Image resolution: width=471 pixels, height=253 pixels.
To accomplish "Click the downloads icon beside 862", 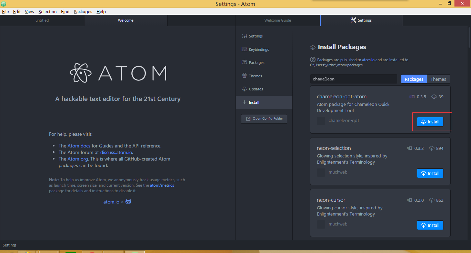I will click(432, 200).
